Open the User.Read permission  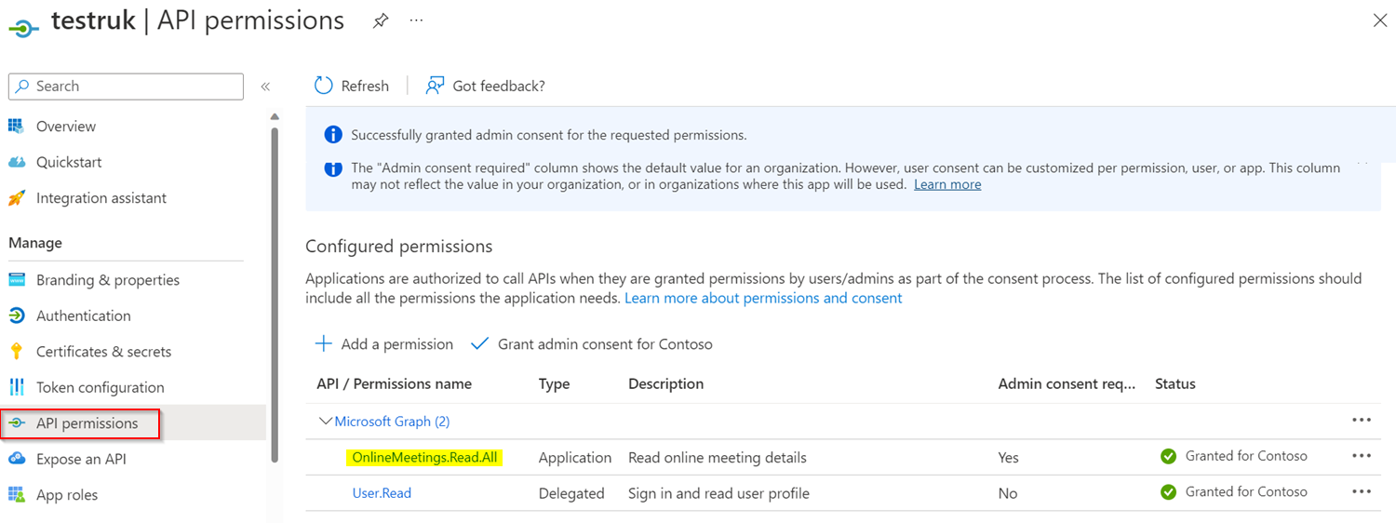point(382,493)
